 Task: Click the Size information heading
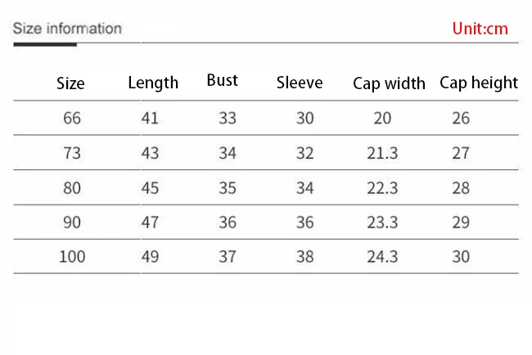click(x=67, y=29)
